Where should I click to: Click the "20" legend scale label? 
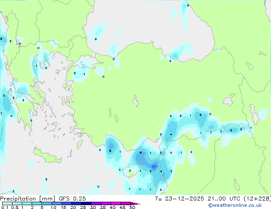click(73, 207)
